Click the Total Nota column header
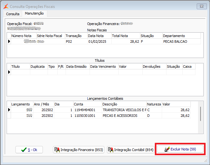The width and height of the screenshot is (210, 165). [126, 36]
